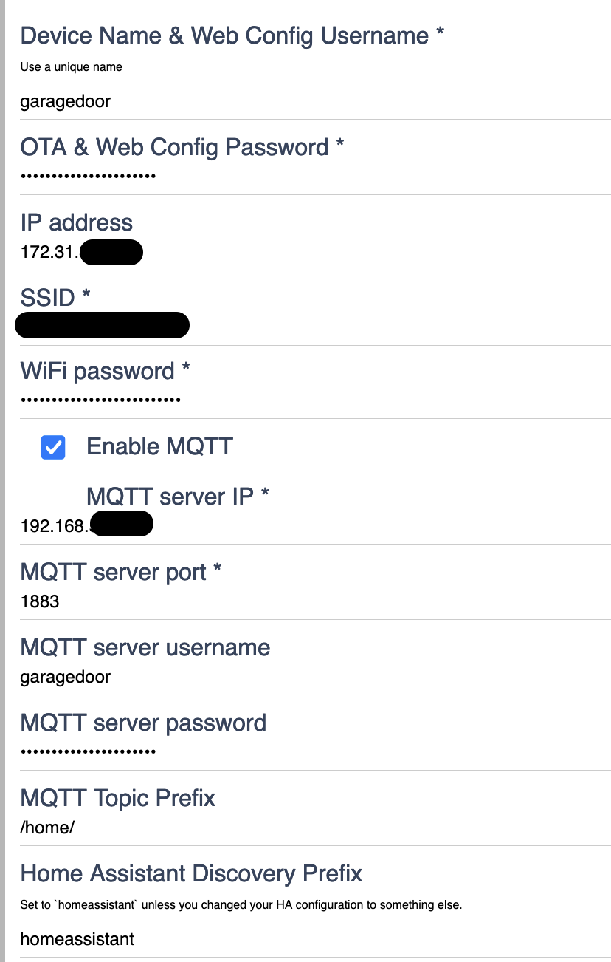Viewport: 611px width, 962px height.
Task: Click the masked OTA password dots
Action: 89,175
